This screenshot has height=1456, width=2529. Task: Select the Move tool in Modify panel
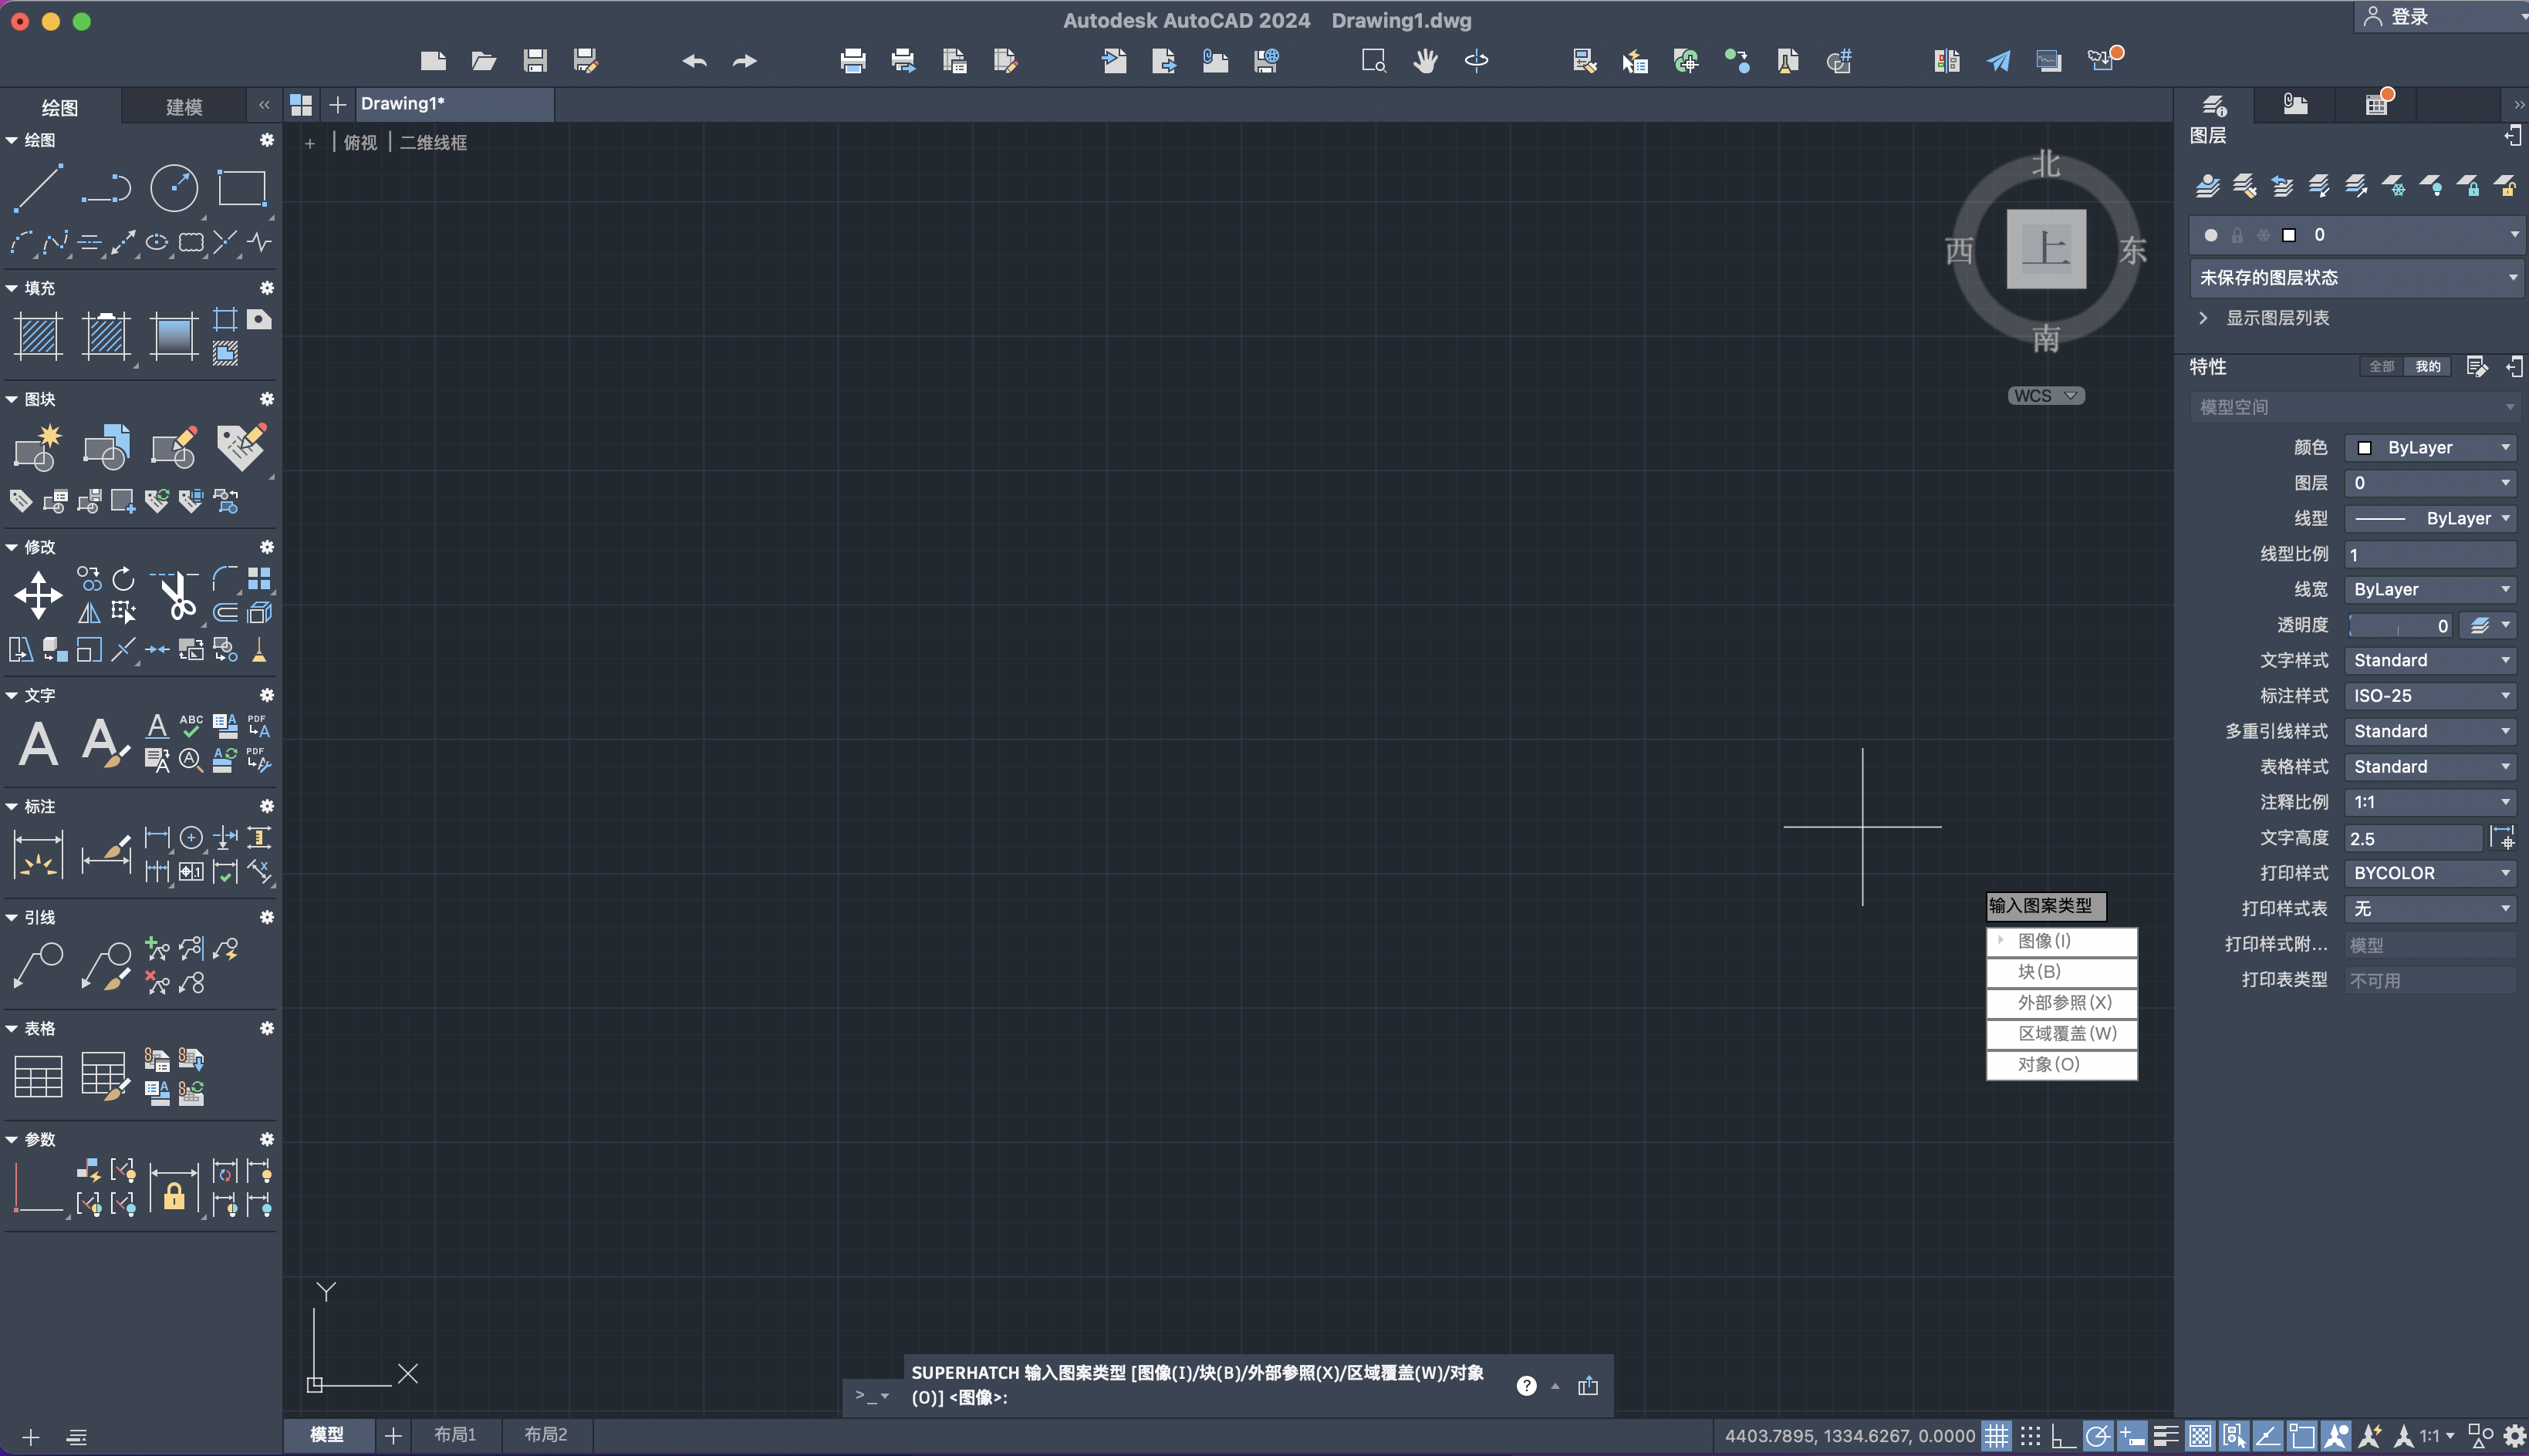(x=38, y=596)
